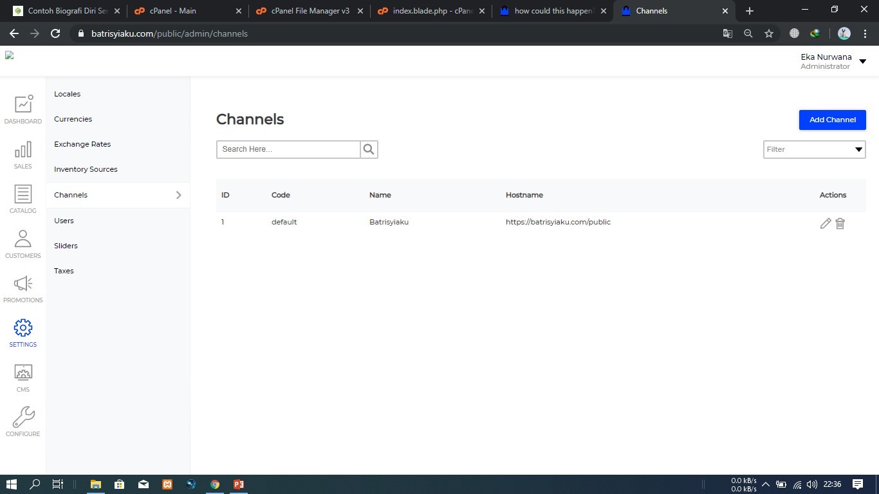Switch to the index.blade.php tab
Screen dimensions: 879x494
point(432,11)
